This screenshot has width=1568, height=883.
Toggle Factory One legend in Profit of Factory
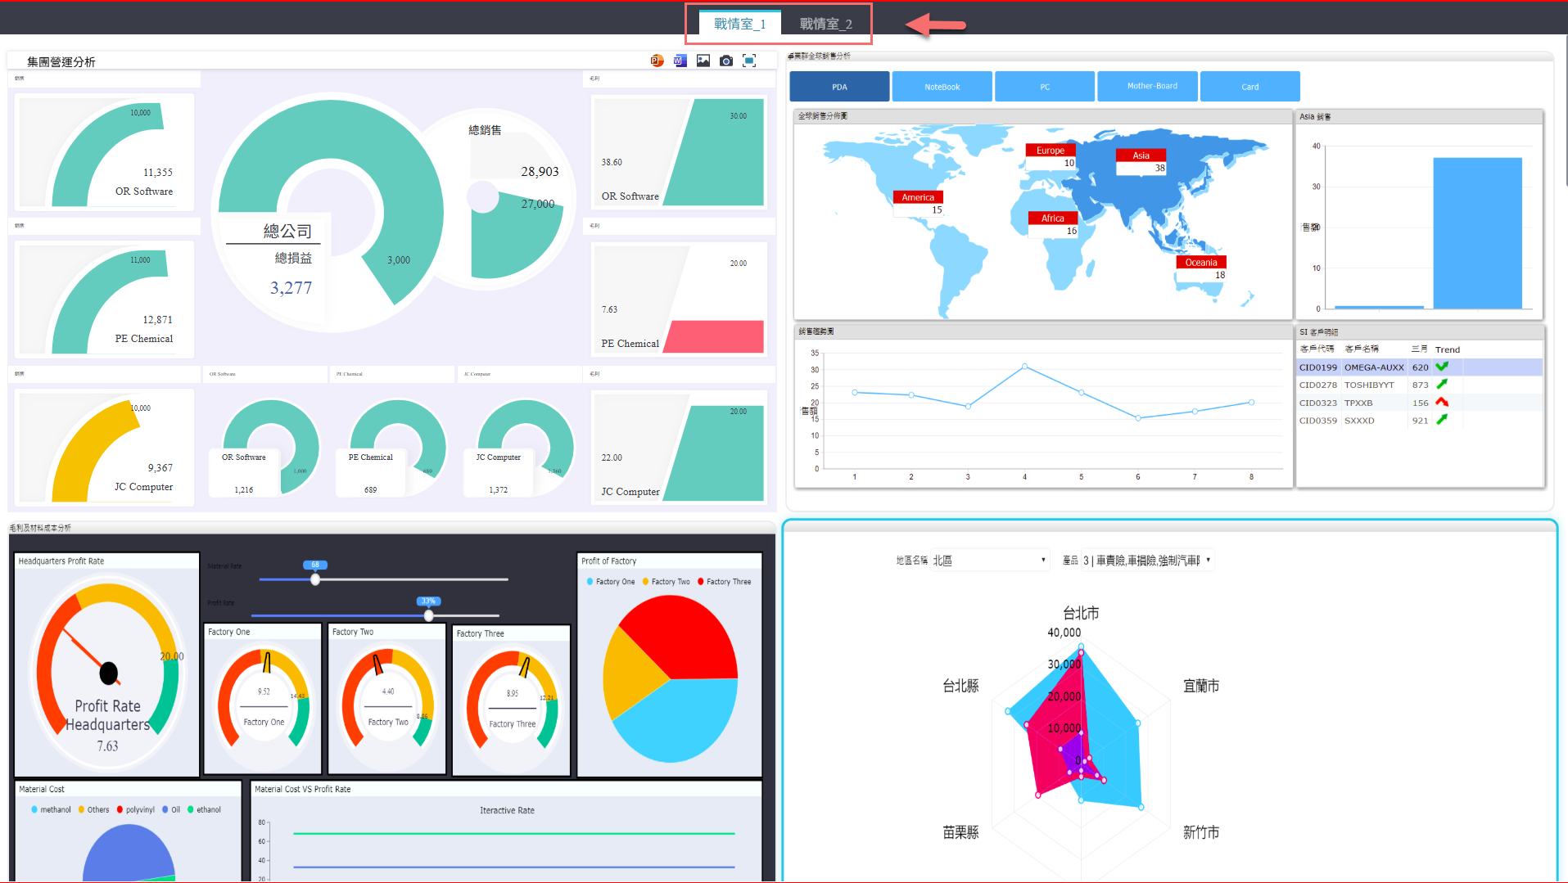coord(611,582)
